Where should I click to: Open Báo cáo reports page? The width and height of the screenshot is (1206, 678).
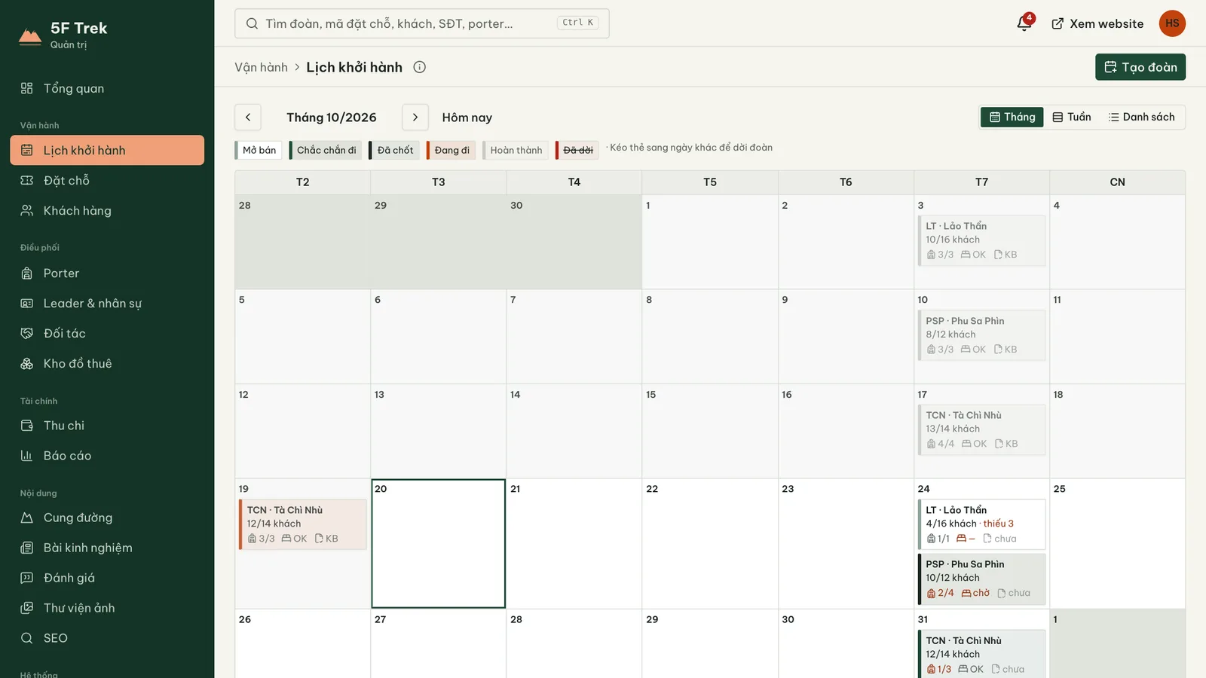107,455
